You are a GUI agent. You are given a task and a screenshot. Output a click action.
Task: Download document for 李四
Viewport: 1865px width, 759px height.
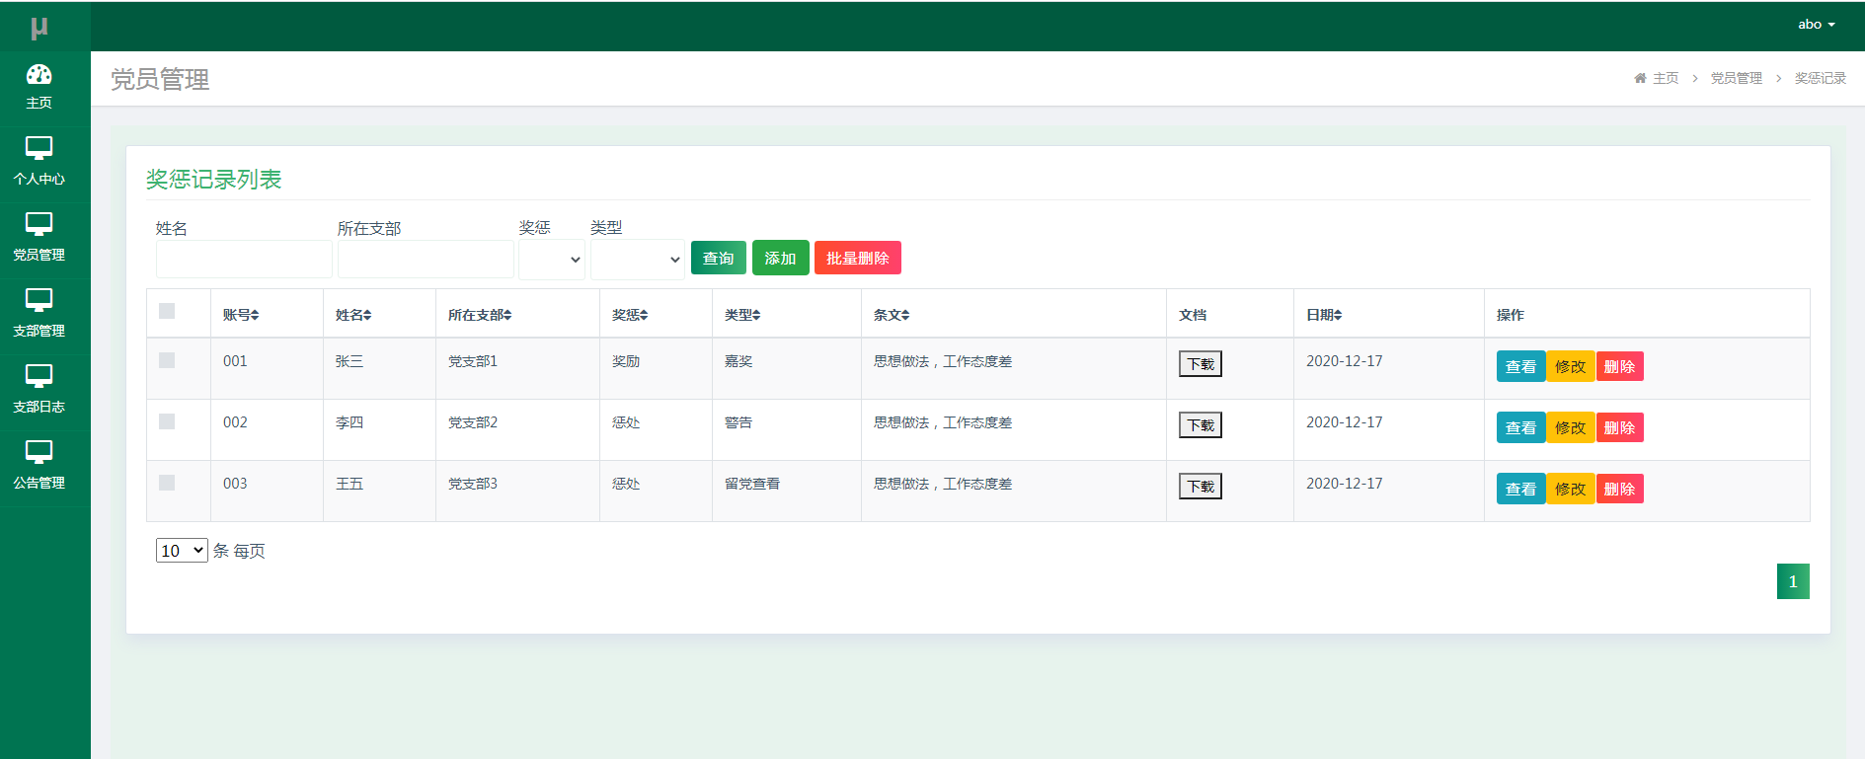click(x=1201, y=425)
